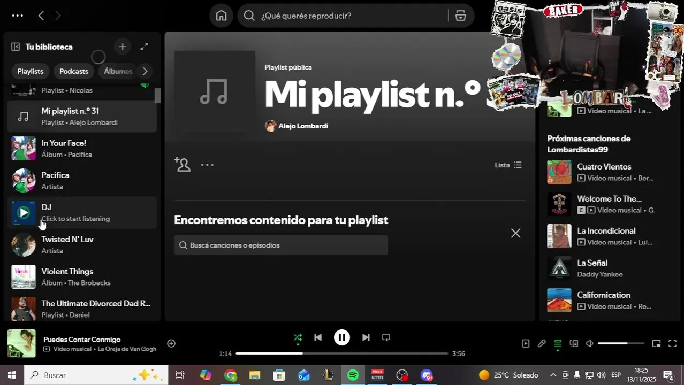The image size is (684, 385).
Task: Open Mi playlist n.° 31 in library
Action: point(82,117)
